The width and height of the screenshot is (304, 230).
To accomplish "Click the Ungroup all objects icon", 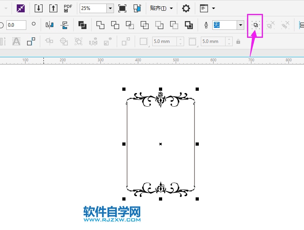I will tap(285, 25).
